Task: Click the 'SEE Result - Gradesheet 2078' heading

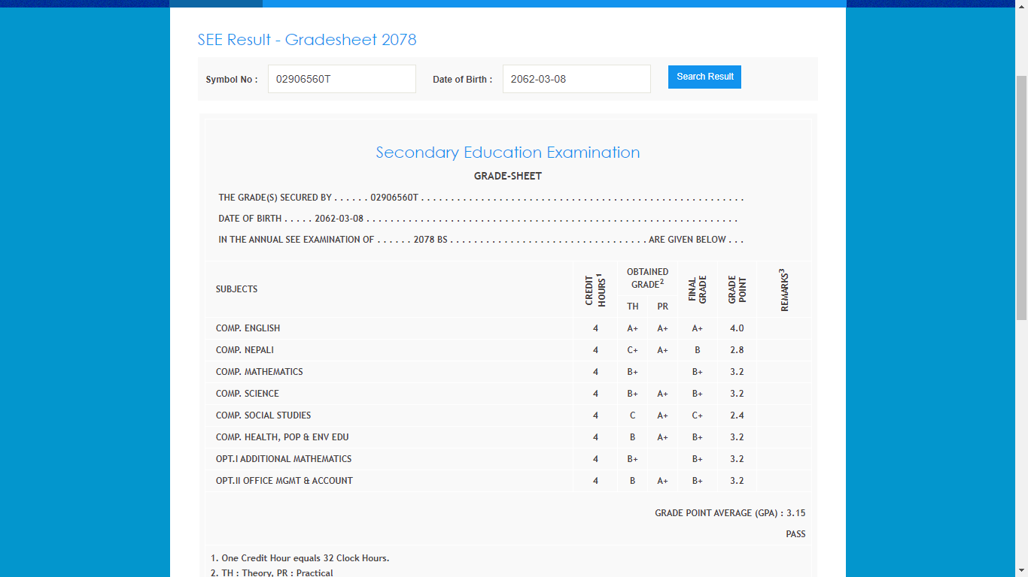Action: [x=307, y=40]
